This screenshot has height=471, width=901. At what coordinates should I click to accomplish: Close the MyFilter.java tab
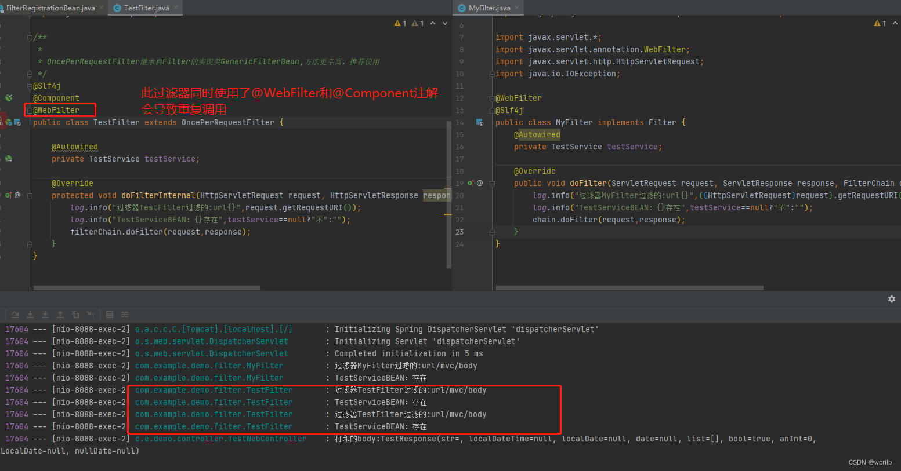coord(518,8)
